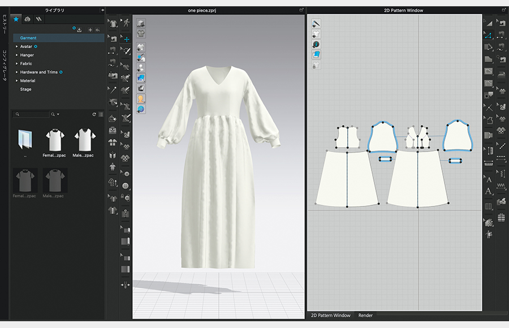Select the 2D text 'A' tool
Viewport: 509px width, 328px height.
[488, 191]
